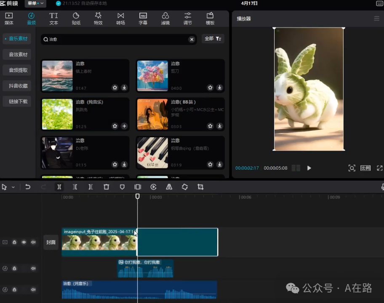The image size is (384, 303).
Task: Click the 封面 cover button
Action: (51, 242)
